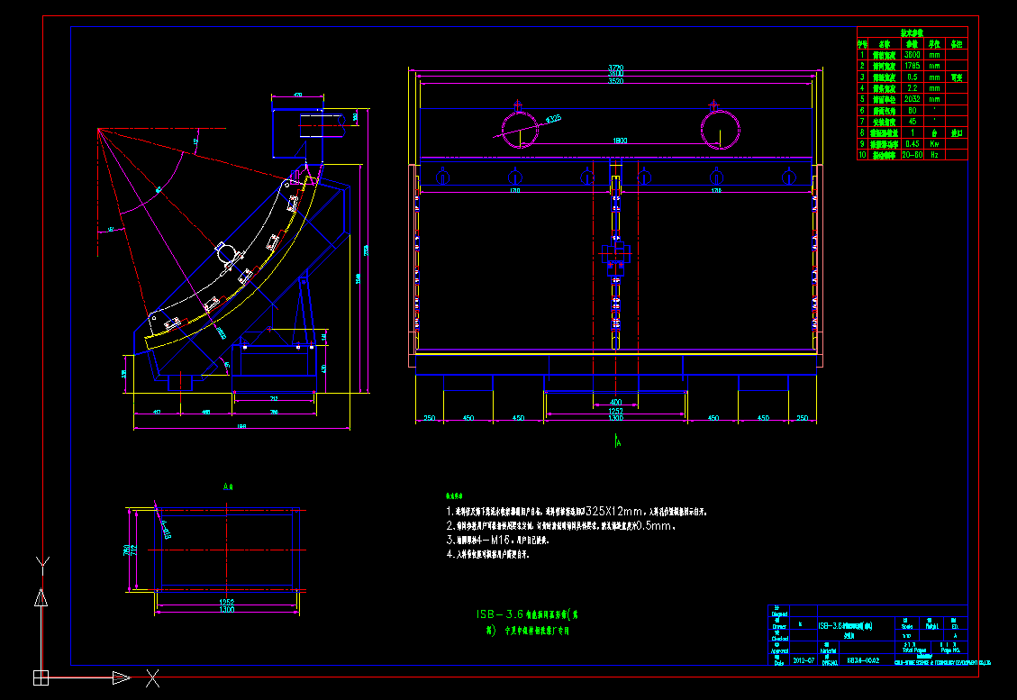Screen dimensions: 1017x700
Task: Click the 3600 mm value in table row 1
Action: [x=913, y=55]
